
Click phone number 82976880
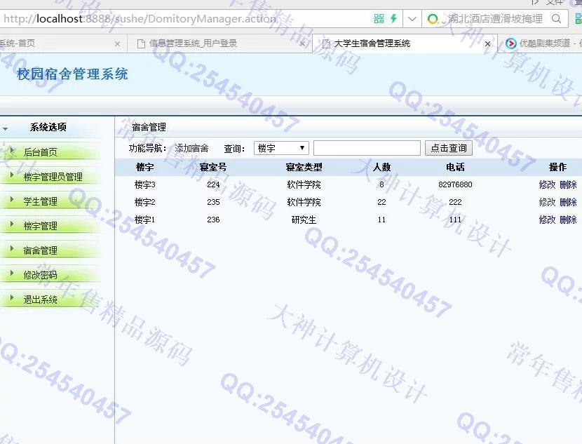point(455,184)
